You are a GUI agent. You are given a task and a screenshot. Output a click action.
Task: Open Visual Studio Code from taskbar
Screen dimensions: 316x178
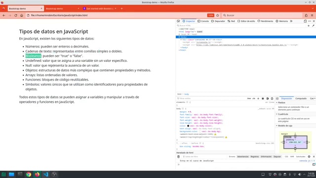[46, 175]
